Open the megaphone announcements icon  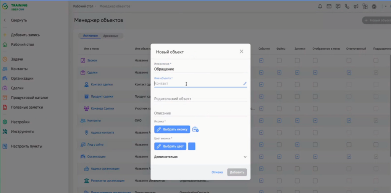(x=356, y=6)
